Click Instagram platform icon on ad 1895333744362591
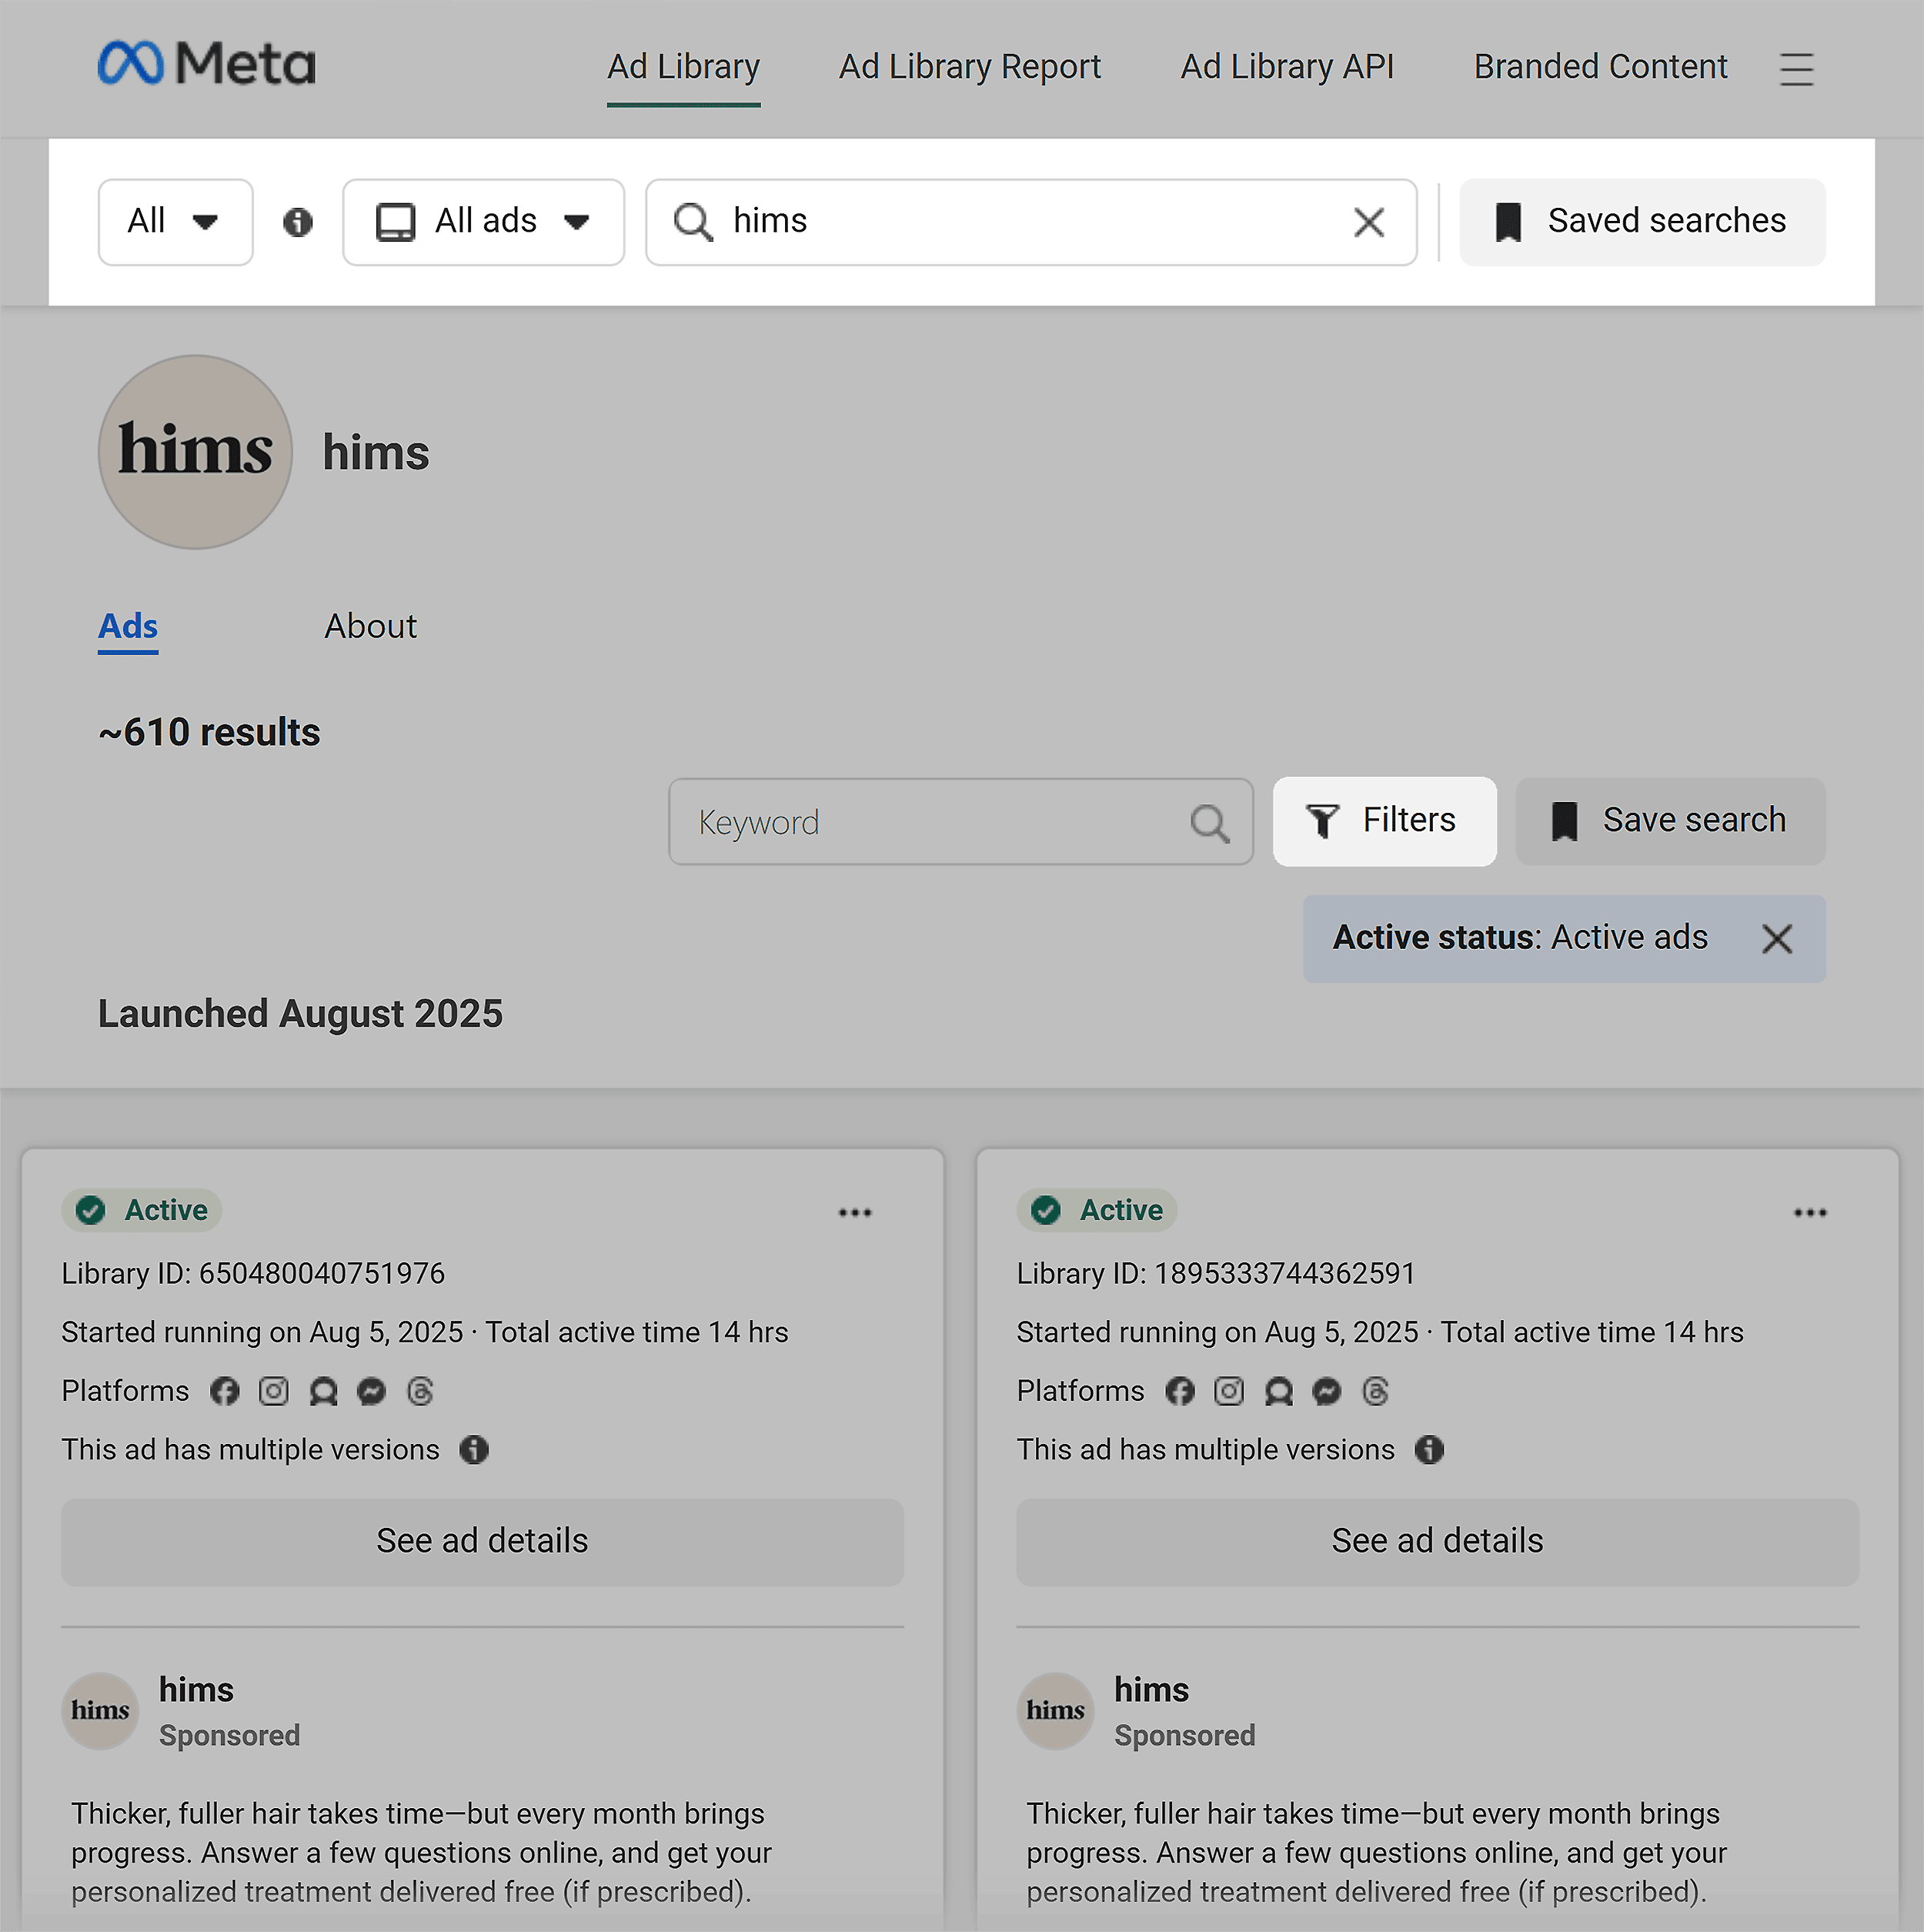Viewport: 1924px width, 1932px height. click(1229, 1391)
